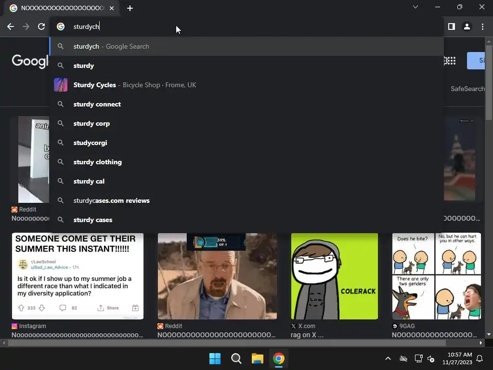This screenshot has width=493, height=370.
Task: Select the 'sturdy corp' suggestion
Action: pyautogui.click(x=246, y=123)
